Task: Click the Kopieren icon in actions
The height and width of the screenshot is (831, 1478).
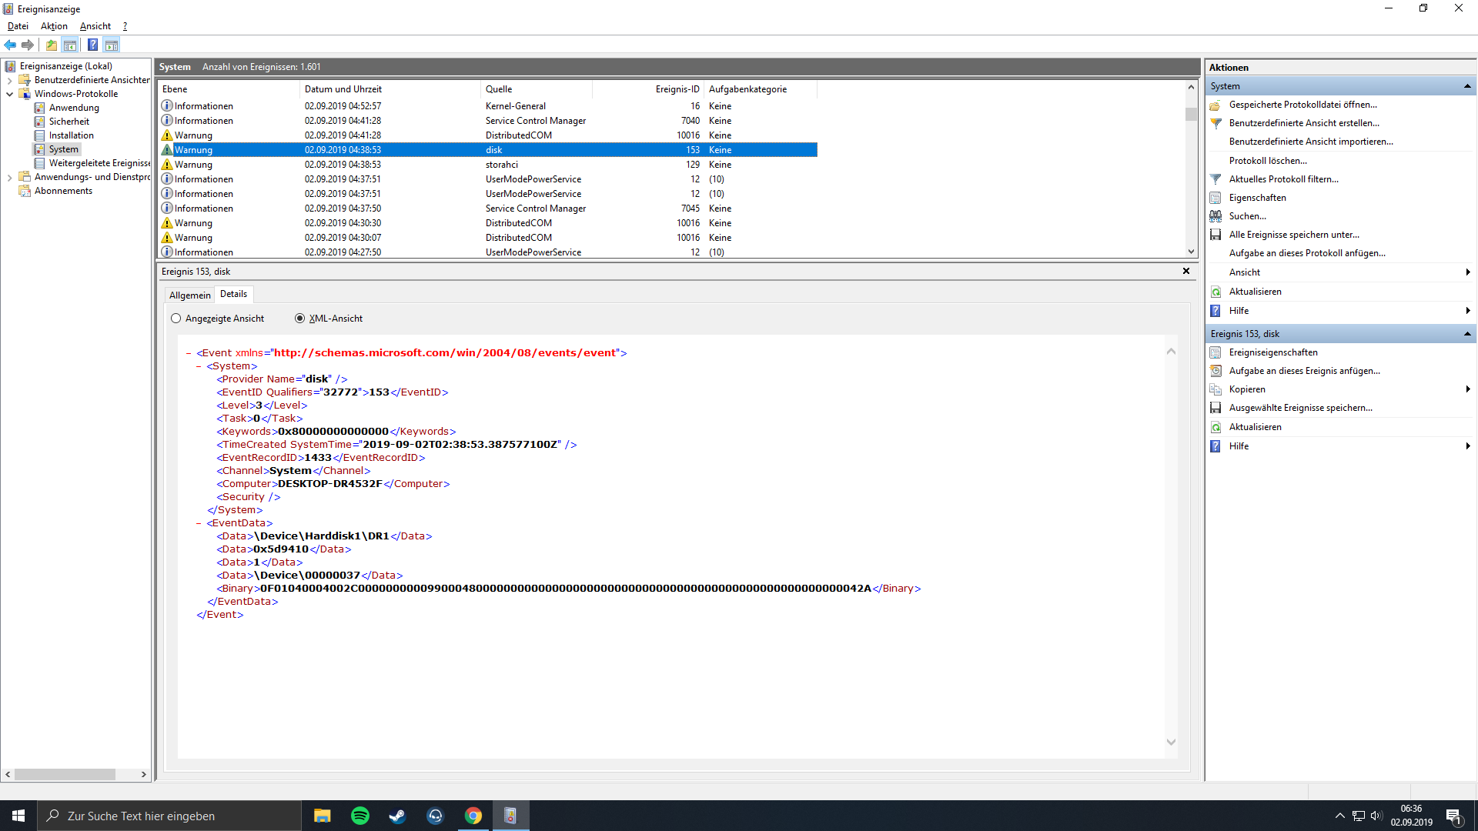Action: [x=1216, y=389]
